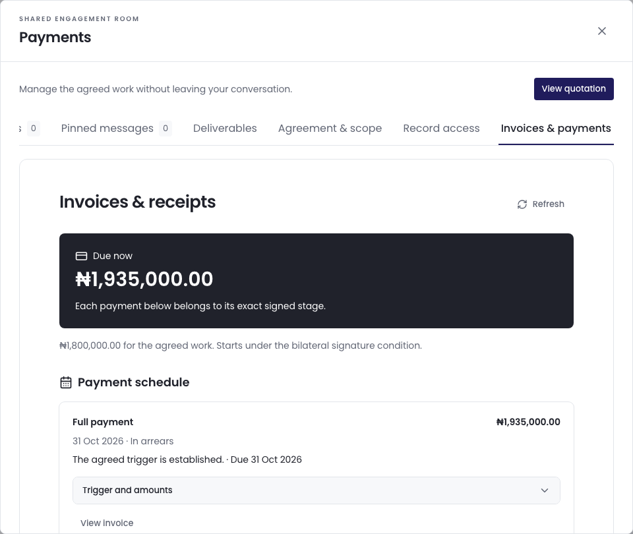The width and height of the screenshot is (633, 534).
Task: Click the Full payment ₦1,935,000.00 amount
Action: click(x=528, y=422)
